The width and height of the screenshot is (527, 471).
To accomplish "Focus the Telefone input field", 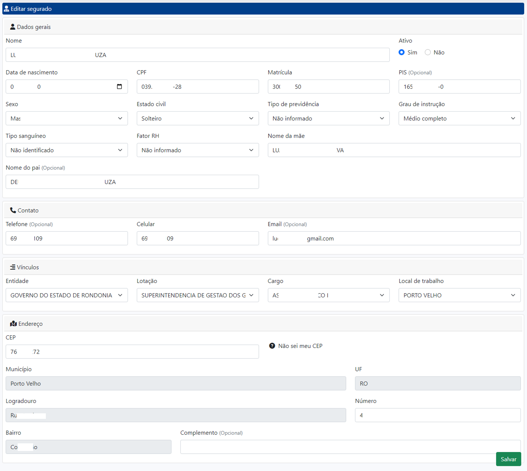I will [x=67, y=238].
